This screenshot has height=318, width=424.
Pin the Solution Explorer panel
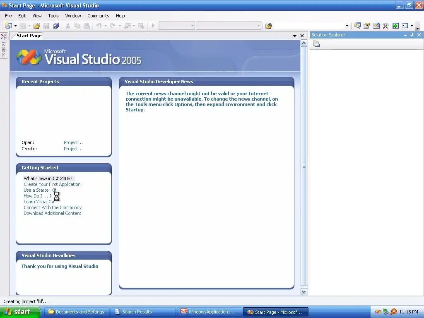pos(412,35)
